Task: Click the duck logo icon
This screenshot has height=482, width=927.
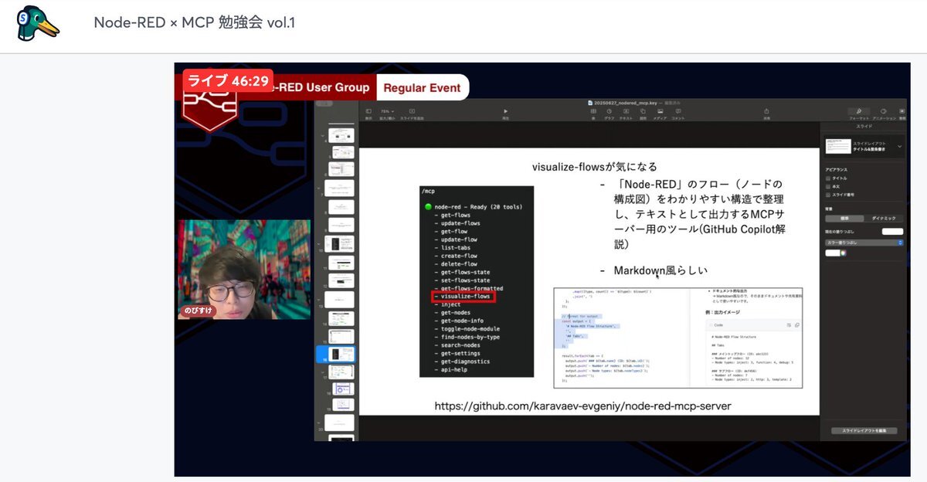Action: 38,23
